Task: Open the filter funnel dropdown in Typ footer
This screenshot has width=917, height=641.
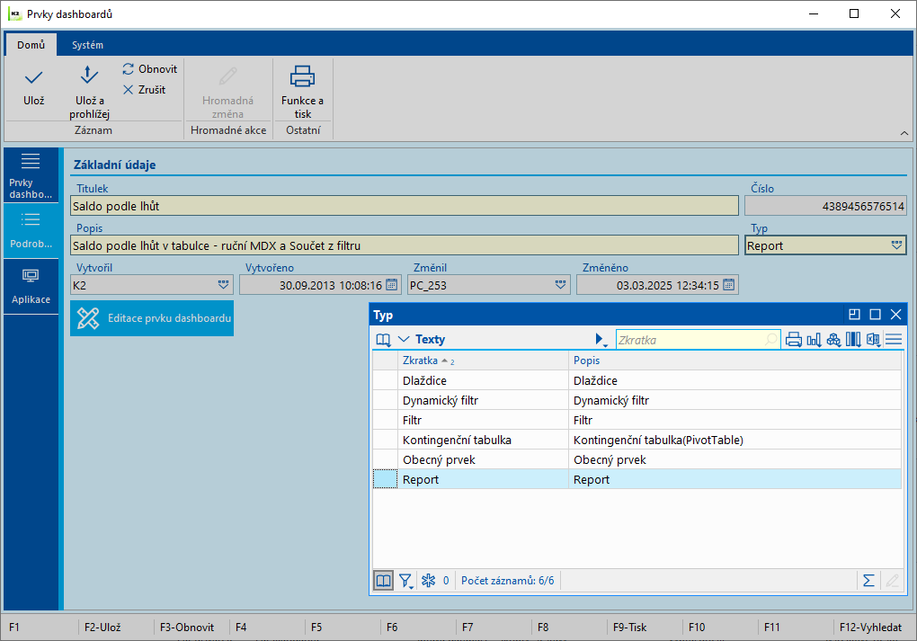Action: tap(406, 581)
